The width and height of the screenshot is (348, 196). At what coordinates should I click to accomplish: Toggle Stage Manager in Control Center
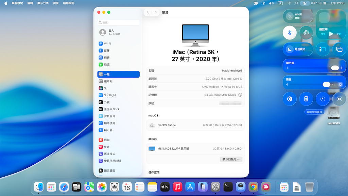[x=323, y=49]
